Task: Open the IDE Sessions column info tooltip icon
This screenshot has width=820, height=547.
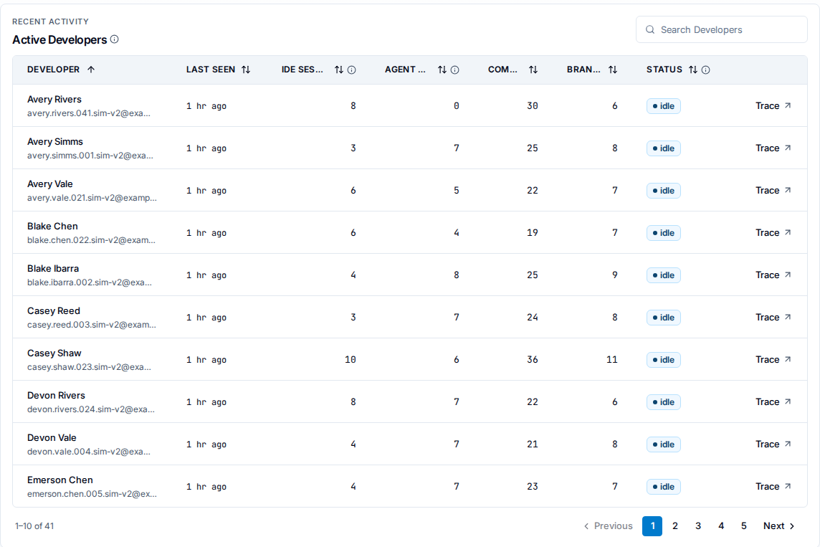Action: (352, 70)
